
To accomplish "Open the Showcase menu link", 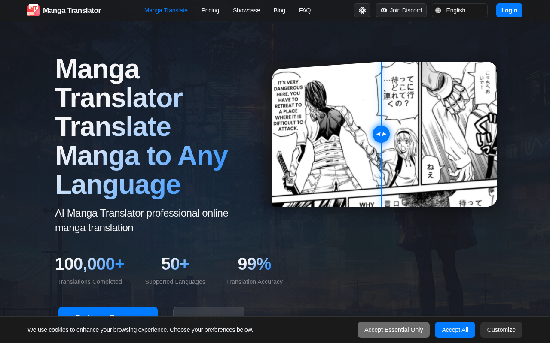I will (246, 10).
